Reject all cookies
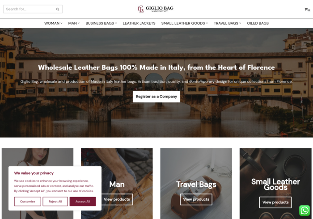Image resolution: width=313 pixels, height=219 pixels. (x=55, y=202)
